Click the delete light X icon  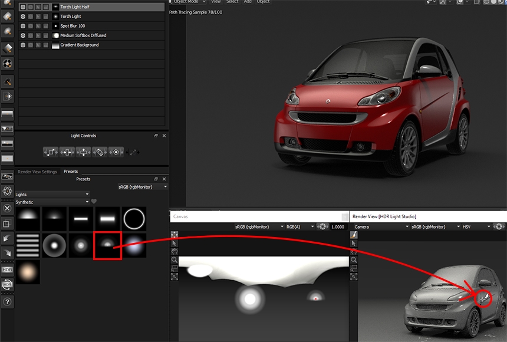tap(7, 208)
